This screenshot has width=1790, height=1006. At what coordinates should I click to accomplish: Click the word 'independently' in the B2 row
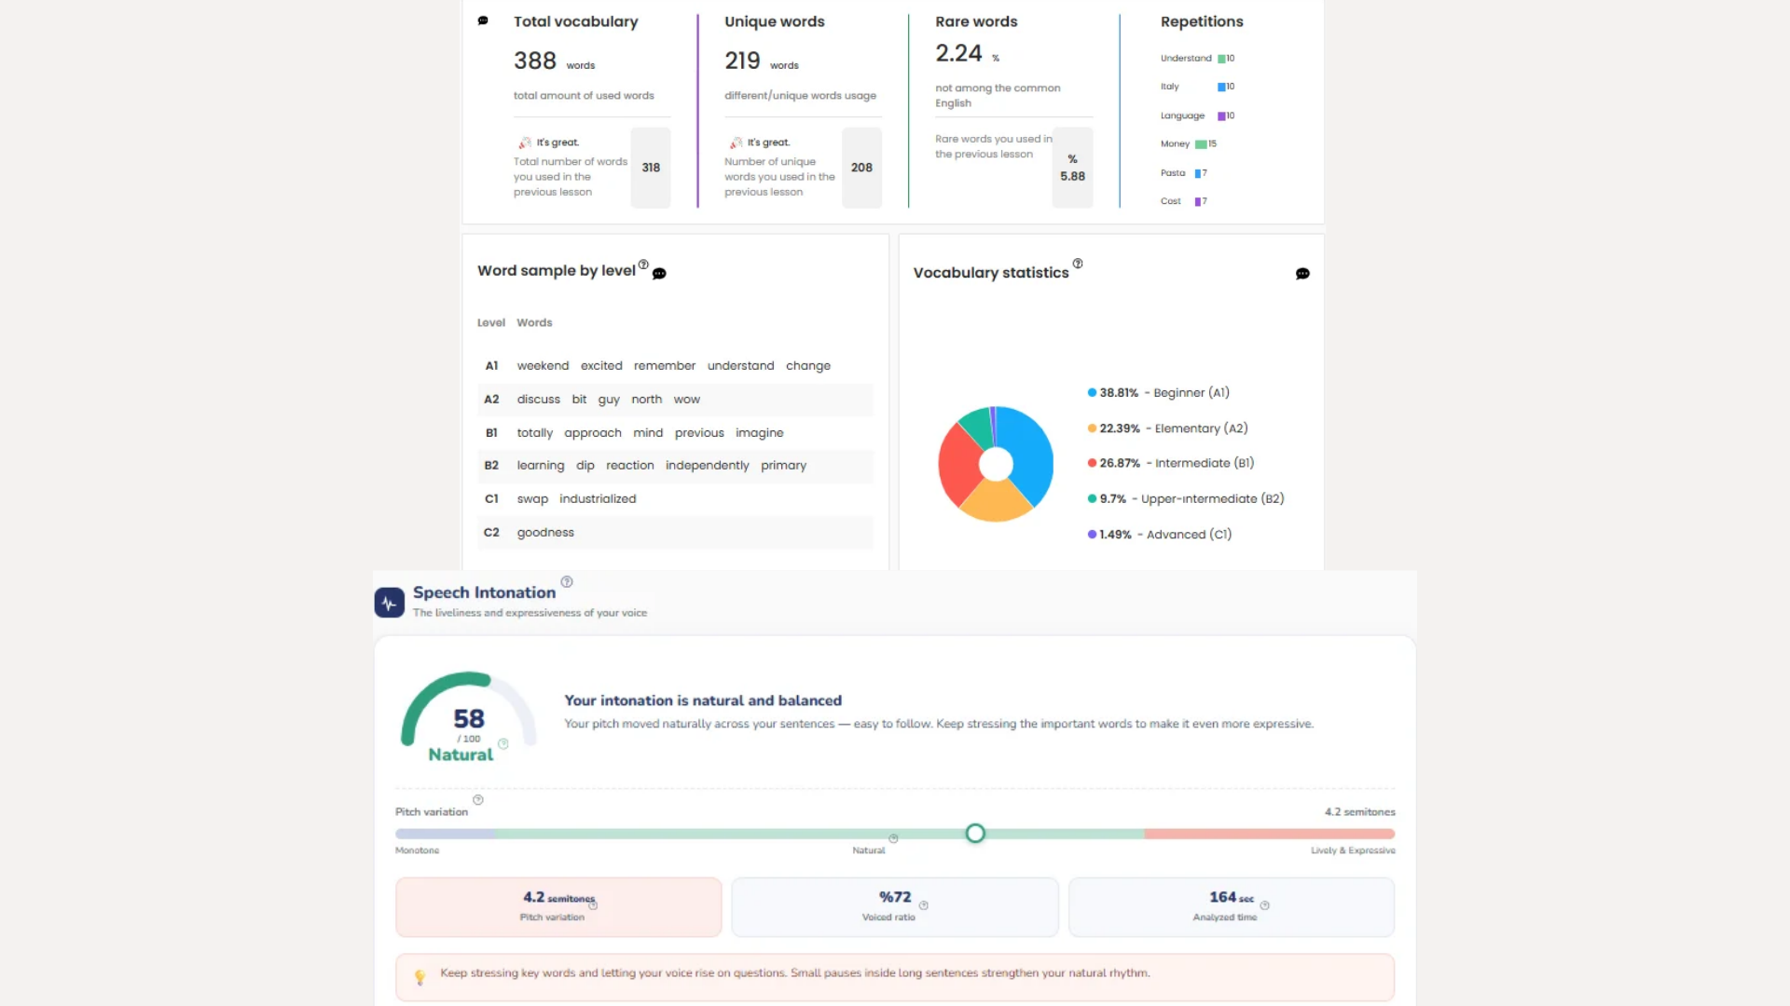pyautogui.click(x=707, y=466)
